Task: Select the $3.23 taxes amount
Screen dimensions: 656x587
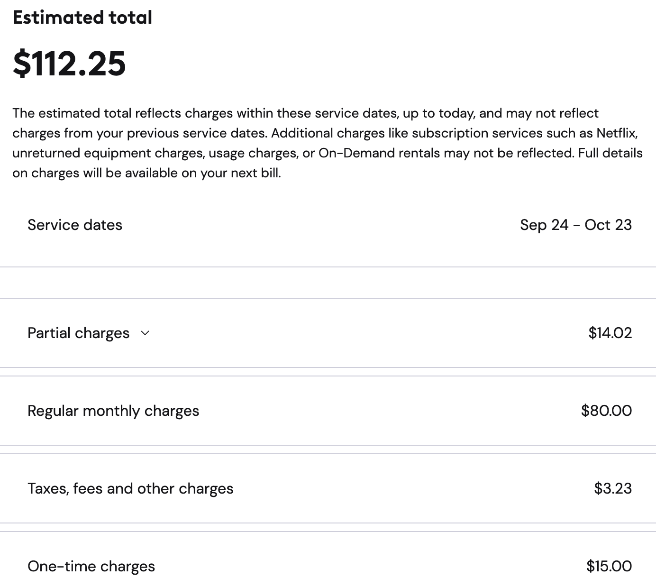Action: (x=613, y=488)
